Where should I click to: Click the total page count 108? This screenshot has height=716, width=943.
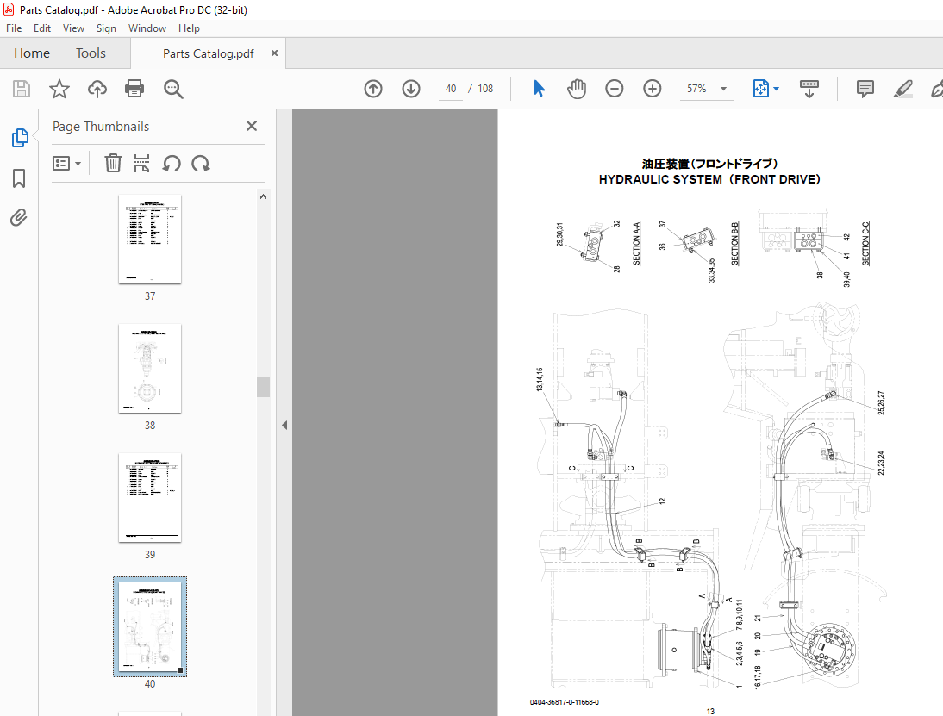485,89
